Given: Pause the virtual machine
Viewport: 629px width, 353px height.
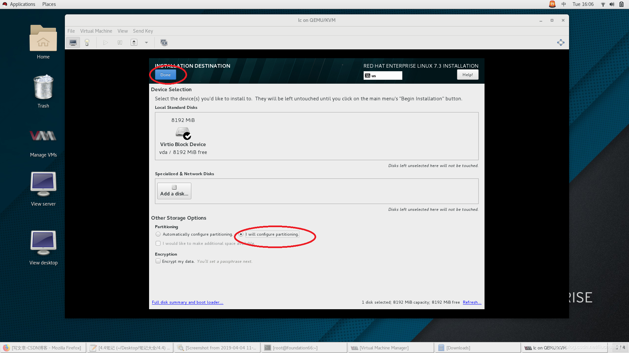Looking at the screenshot, I should pos(120,42).
